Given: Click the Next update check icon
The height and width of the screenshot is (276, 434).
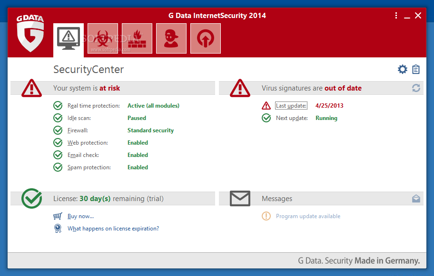Looking at the screenshot, I should pyautogui.click(x=266, y=118).
